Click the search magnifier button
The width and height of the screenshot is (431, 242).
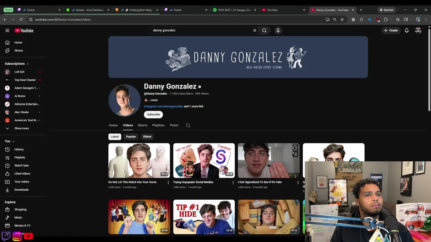coord(264,30)
